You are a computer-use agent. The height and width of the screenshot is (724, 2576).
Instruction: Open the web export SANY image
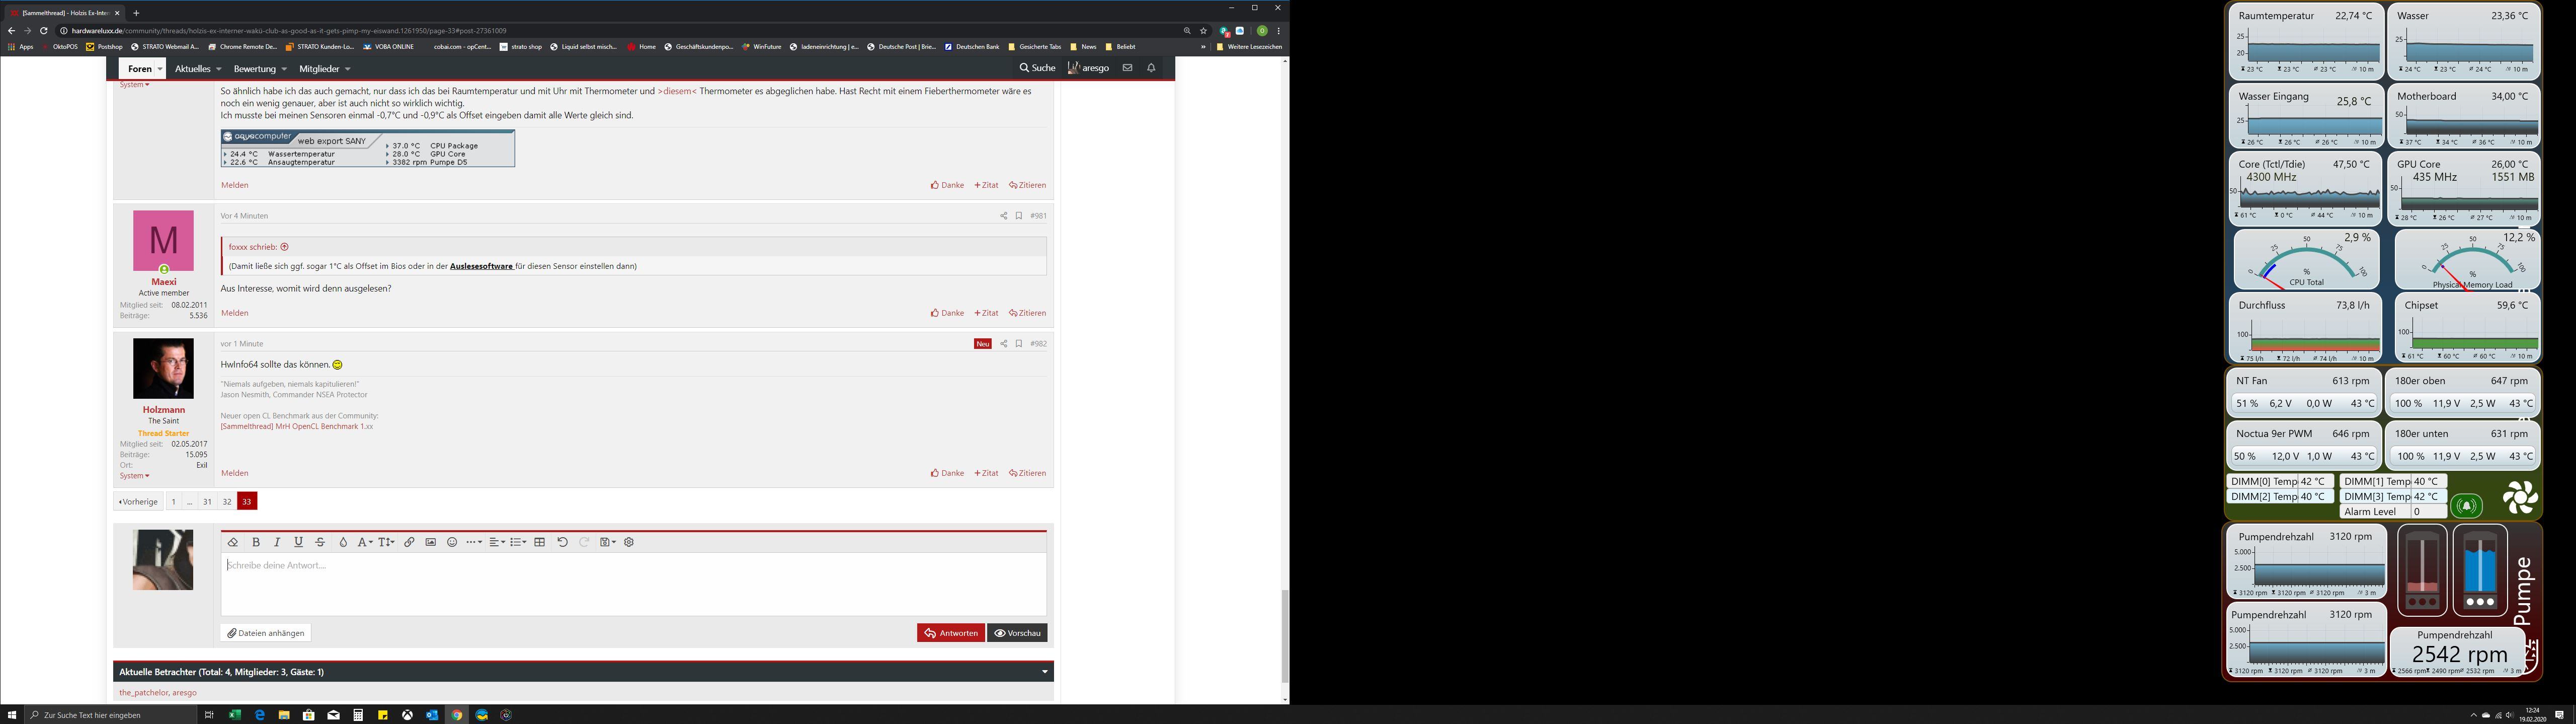pos(368,148)
